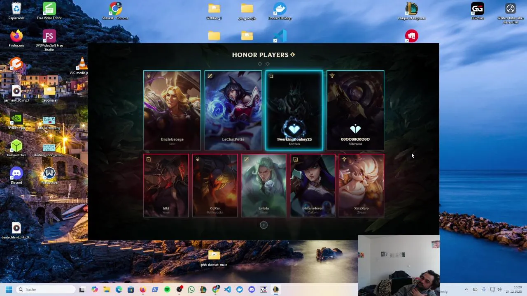Select germany_95.mp3 file on desktop
The image size is (527, 296).
click(16, 93)
